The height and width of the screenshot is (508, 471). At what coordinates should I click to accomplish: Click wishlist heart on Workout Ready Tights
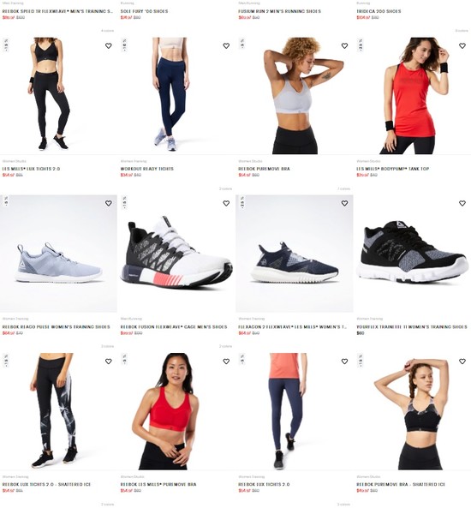(x=226, y=45)
